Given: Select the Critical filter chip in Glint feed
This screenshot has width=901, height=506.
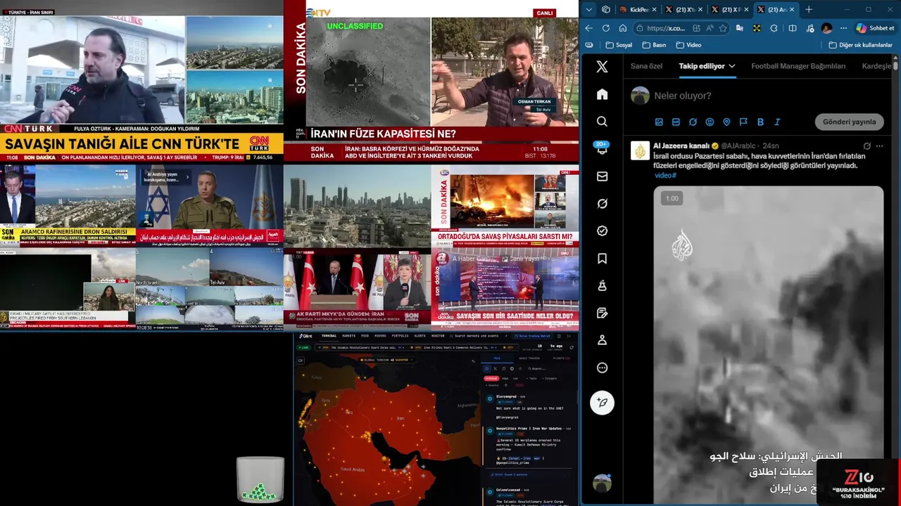Looking at the screenshot, I should [491, 378].
